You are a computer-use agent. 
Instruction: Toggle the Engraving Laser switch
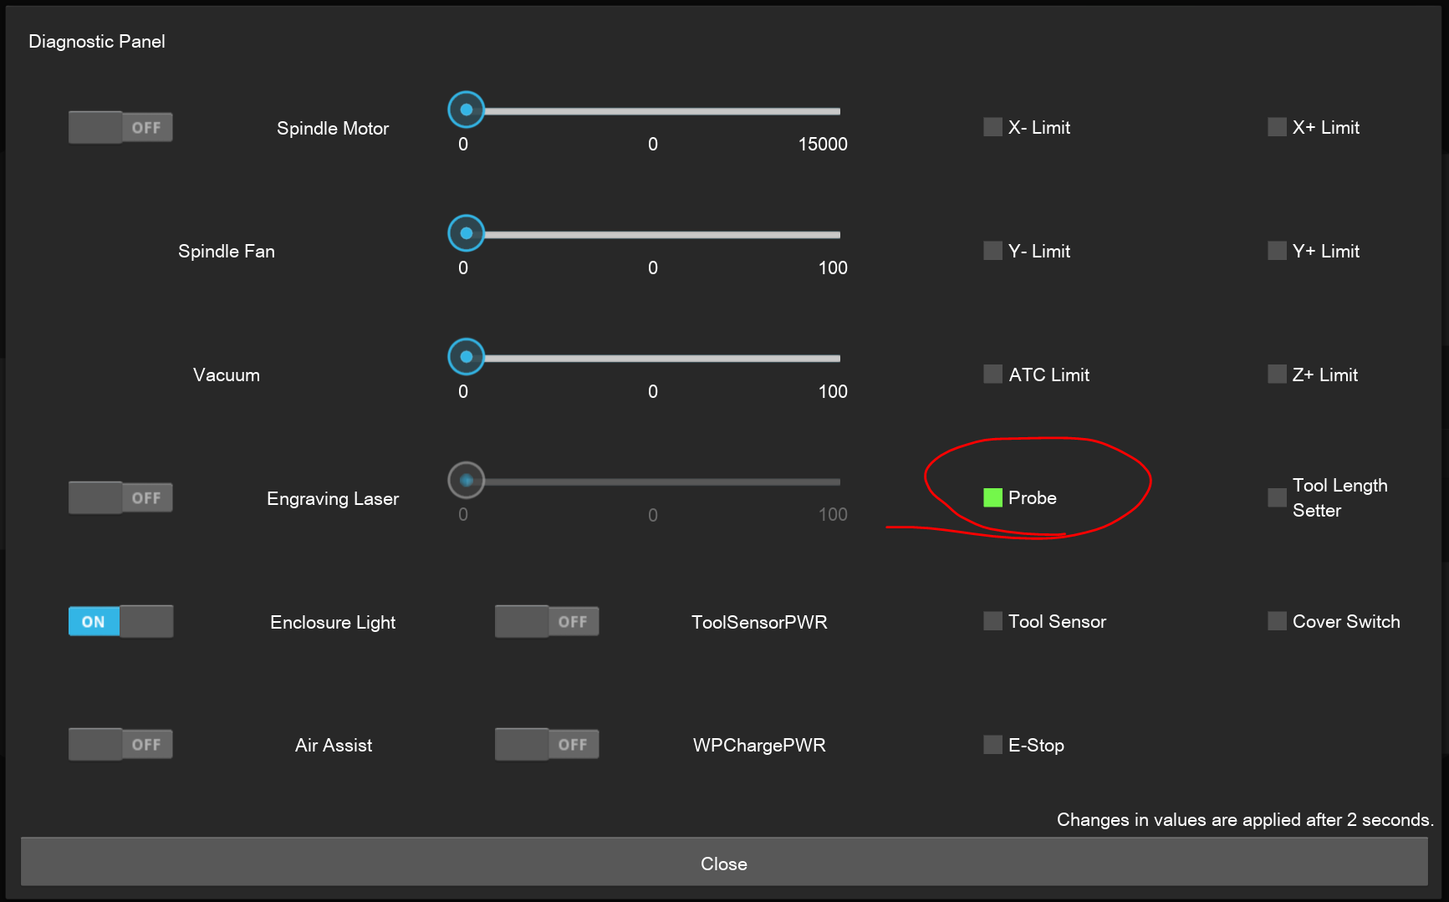pos(120,498)
